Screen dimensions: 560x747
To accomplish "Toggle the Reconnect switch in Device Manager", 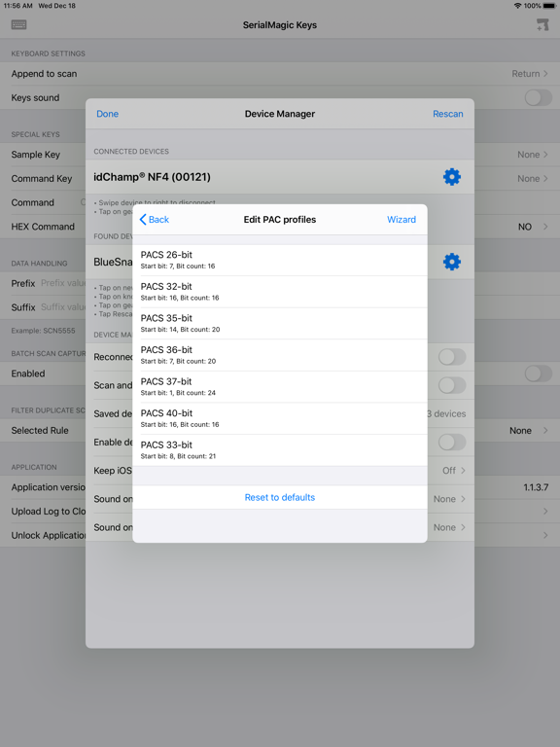I will point(452,357).
